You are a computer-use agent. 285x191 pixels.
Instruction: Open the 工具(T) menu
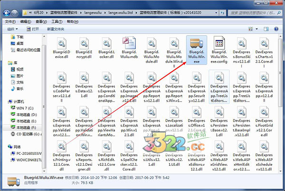57,22
